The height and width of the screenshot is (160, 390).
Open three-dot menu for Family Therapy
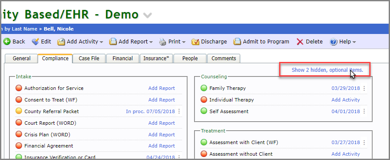tap(364, 88)
